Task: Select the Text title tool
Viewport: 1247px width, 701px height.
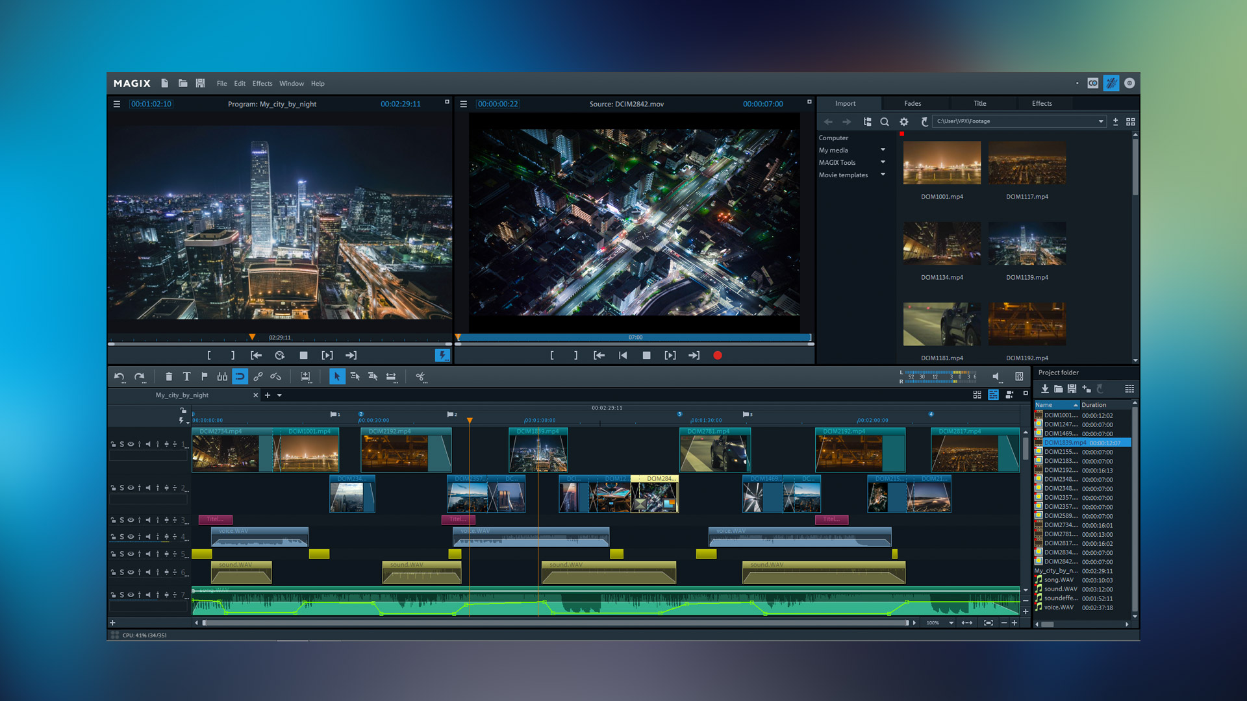Action: (187, 376)
